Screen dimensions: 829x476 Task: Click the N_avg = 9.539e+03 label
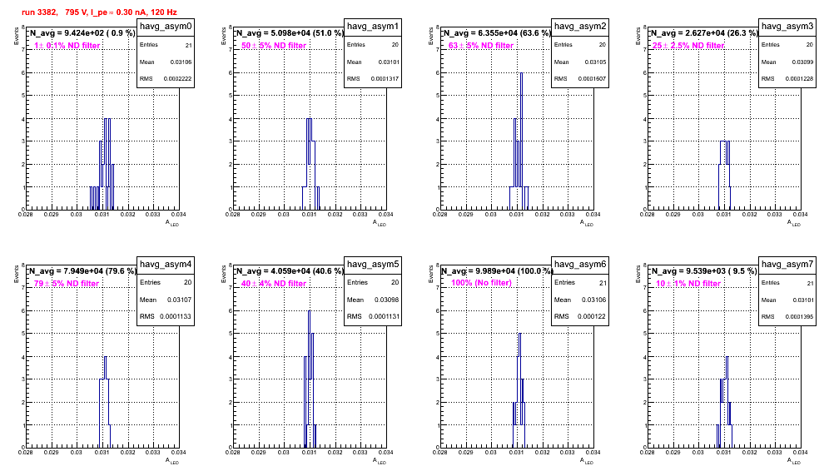point(704,271)
